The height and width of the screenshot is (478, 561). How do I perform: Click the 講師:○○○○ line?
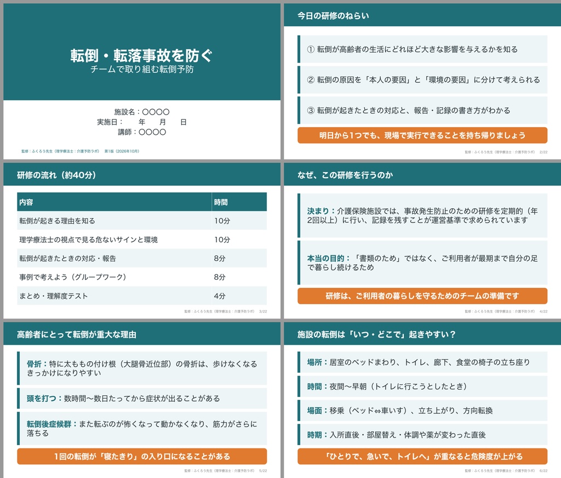[x=142, y=132]
